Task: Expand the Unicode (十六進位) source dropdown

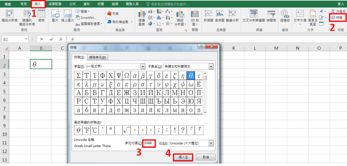Action: tap(211, 143)
